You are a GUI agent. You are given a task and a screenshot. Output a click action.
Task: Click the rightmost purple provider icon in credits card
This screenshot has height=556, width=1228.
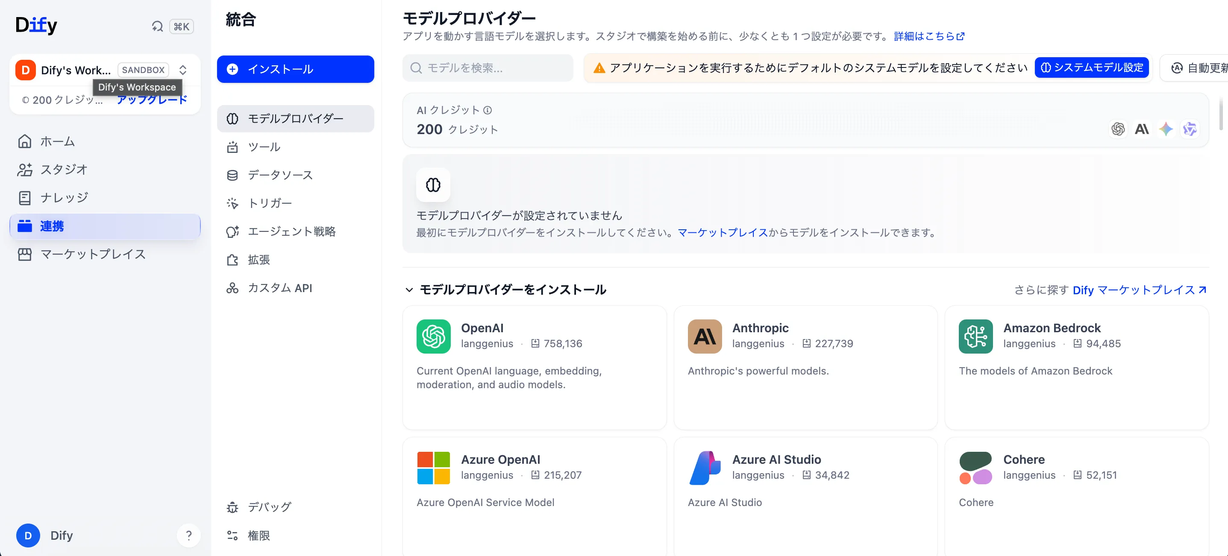1190,129
